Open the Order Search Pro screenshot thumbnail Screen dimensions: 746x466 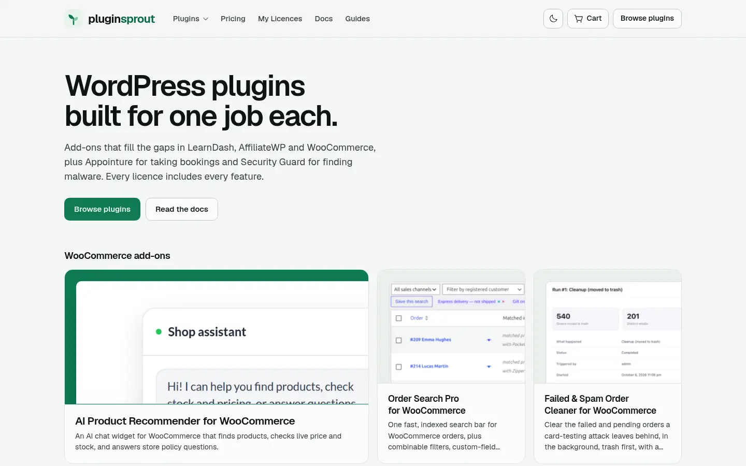coord(451,327)
